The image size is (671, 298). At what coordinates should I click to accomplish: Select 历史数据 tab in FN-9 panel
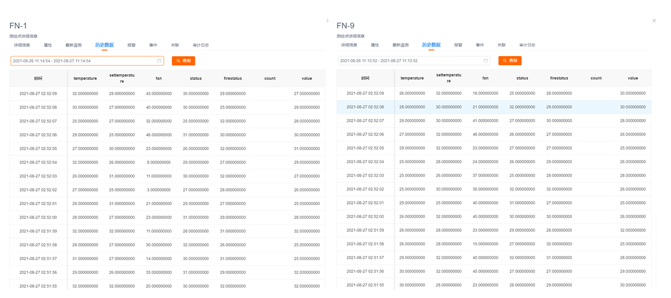click(x=431, y=45)
